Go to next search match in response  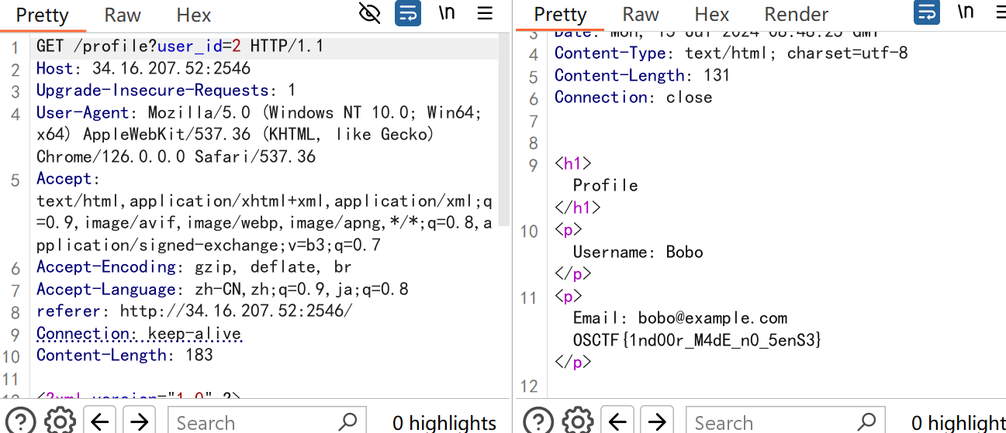point(657,421)
